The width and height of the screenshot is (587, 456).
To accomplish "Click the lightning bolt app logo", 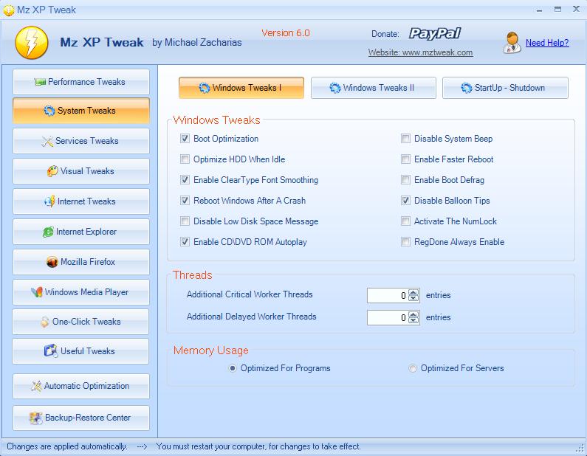I will (x=30, y=42).
